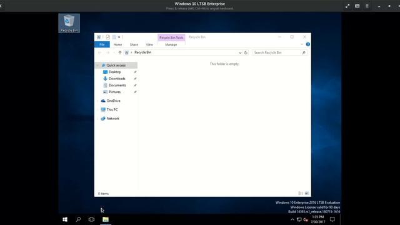The width and height of the screenshot is (400, 225).
Task: Click the send keys keyboard icon in VM viewer
Action: tap(357, 6)
